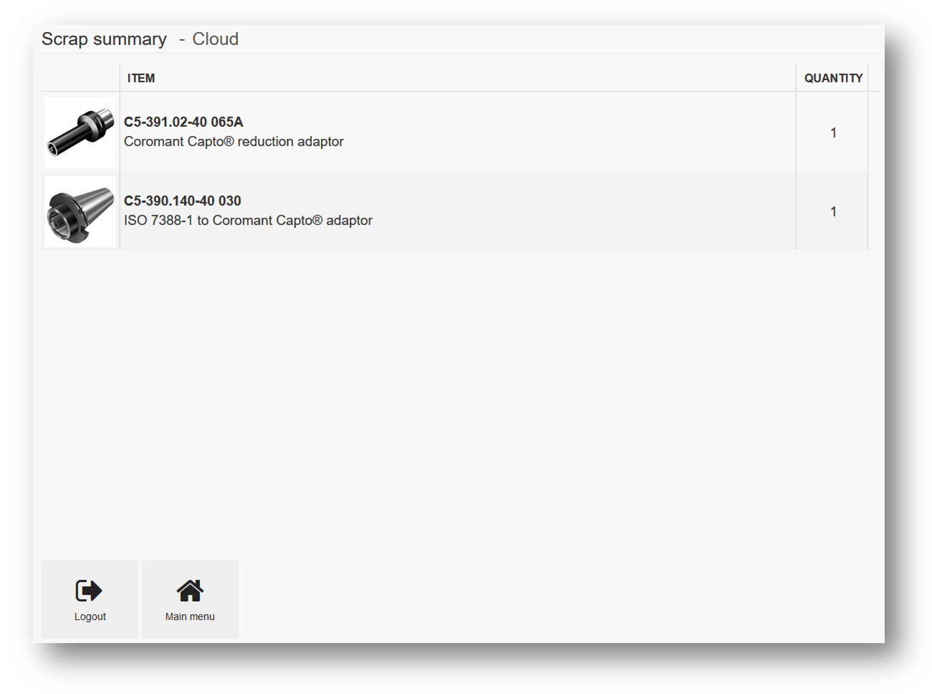Screen dimensions: 932x694
Task: Click the Logout text label
Action: 90,616
